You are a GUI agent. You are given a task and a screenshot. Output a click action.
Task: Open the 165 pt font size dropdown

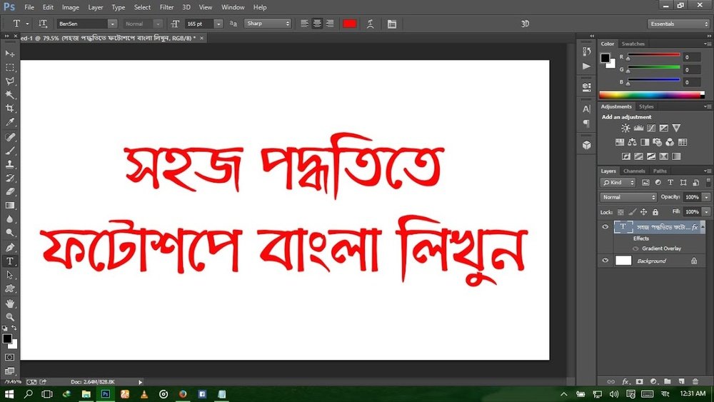coord(218,24)
